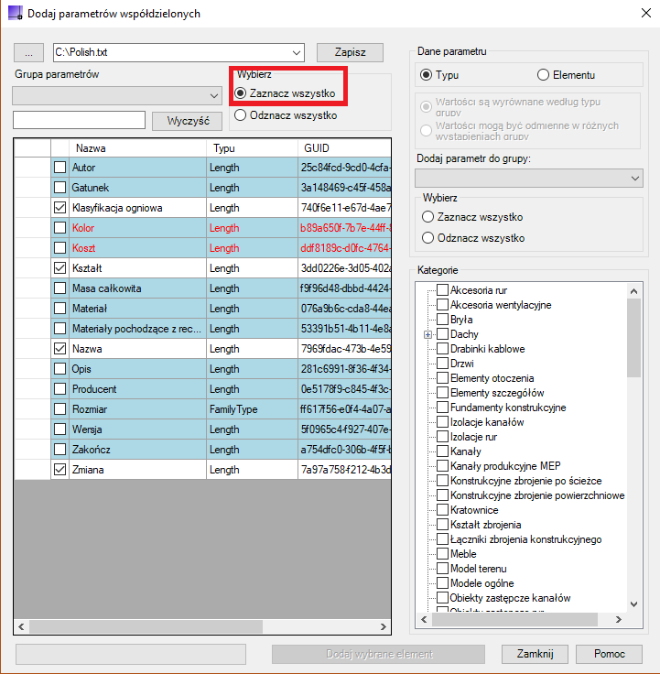This screenshot has width=660, height=674.
Task: Click the Pomoc button
Action: pyautogui.click(x=610, y=654)
